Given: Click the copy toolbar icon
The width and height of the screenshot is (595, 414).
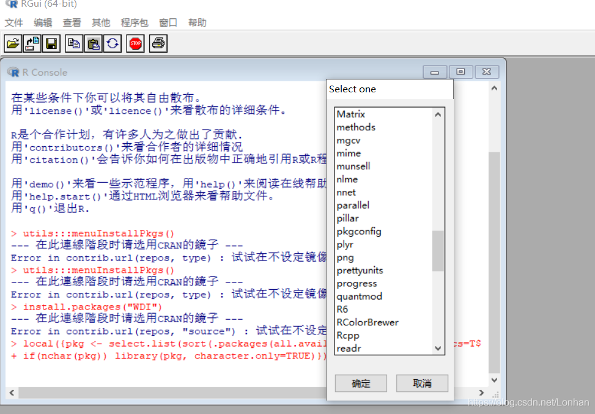Looking at the screenshot, I should click(74, 43).
